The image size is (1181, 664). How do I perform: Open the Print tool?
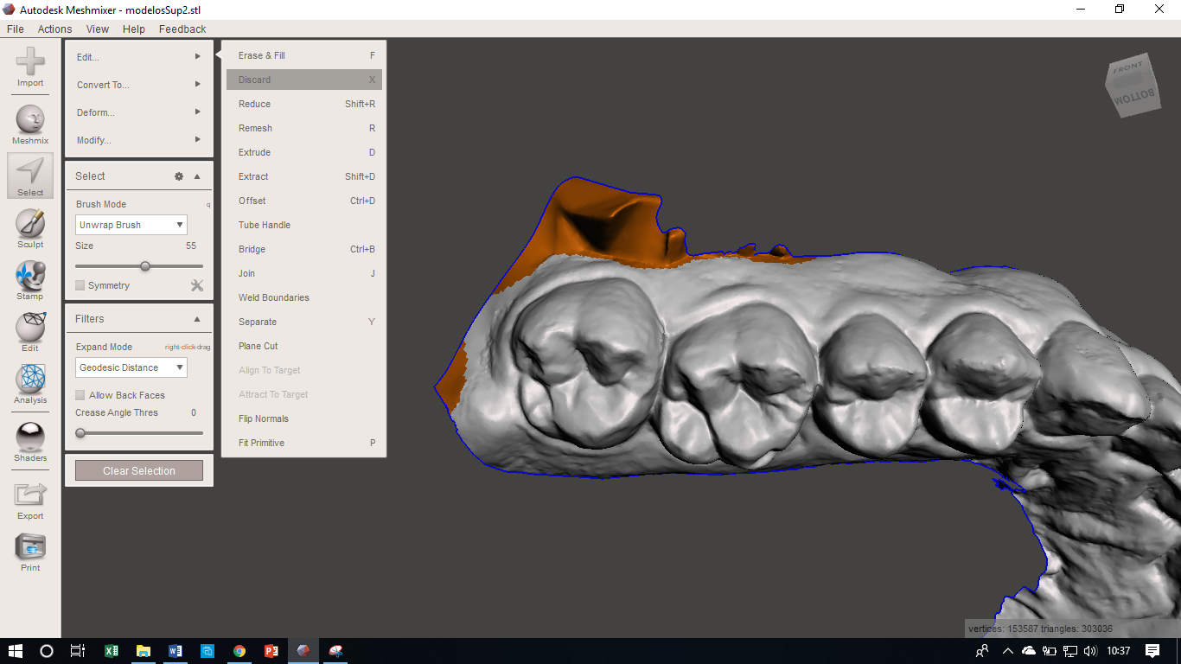tap(30, 553)
